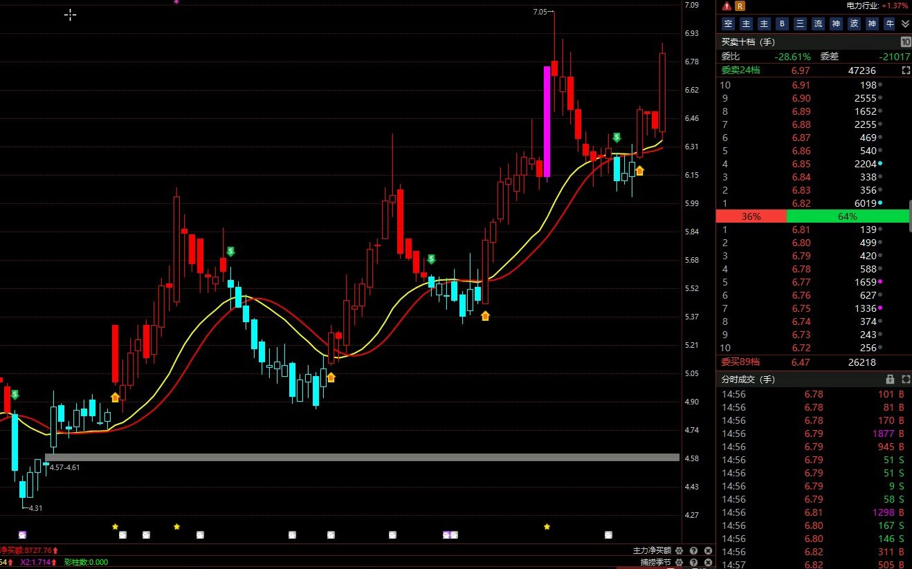Viewport: 912px width, 569px height.
Task: Close the 捕捞季节 indicator panel
Action: (x=709, y=563)
